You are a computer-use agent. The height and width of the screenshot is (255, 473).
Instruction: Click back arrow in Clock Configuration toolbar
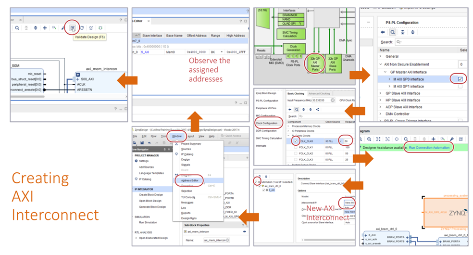[x=290, y=110]
